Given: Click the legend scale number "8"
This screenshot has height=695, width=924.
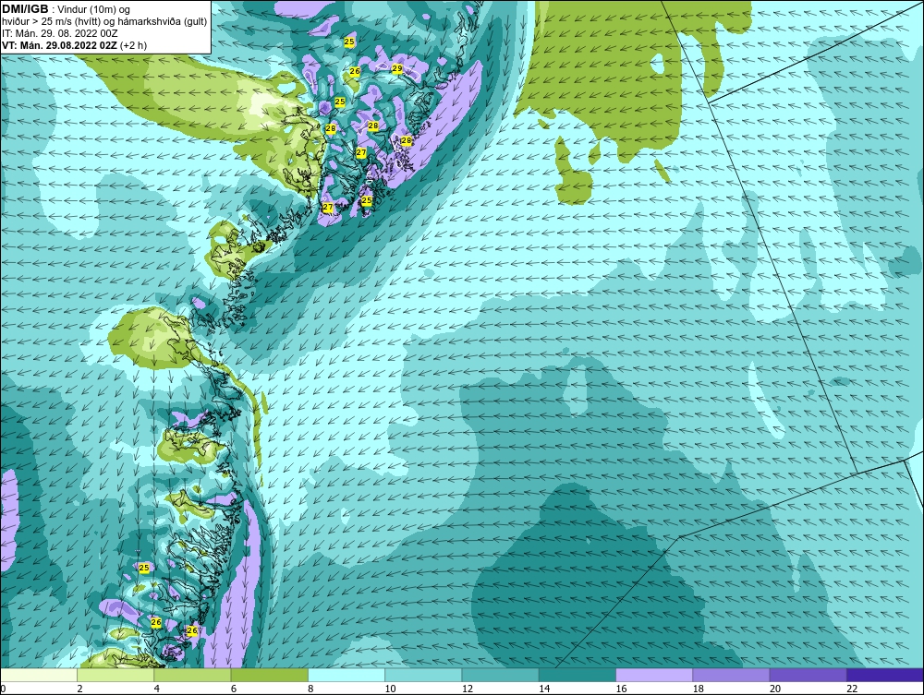Looking at the screenshot, I should pos(310,689).
